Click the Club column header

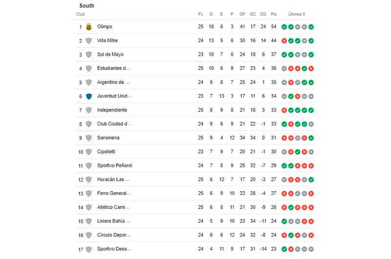81,14
